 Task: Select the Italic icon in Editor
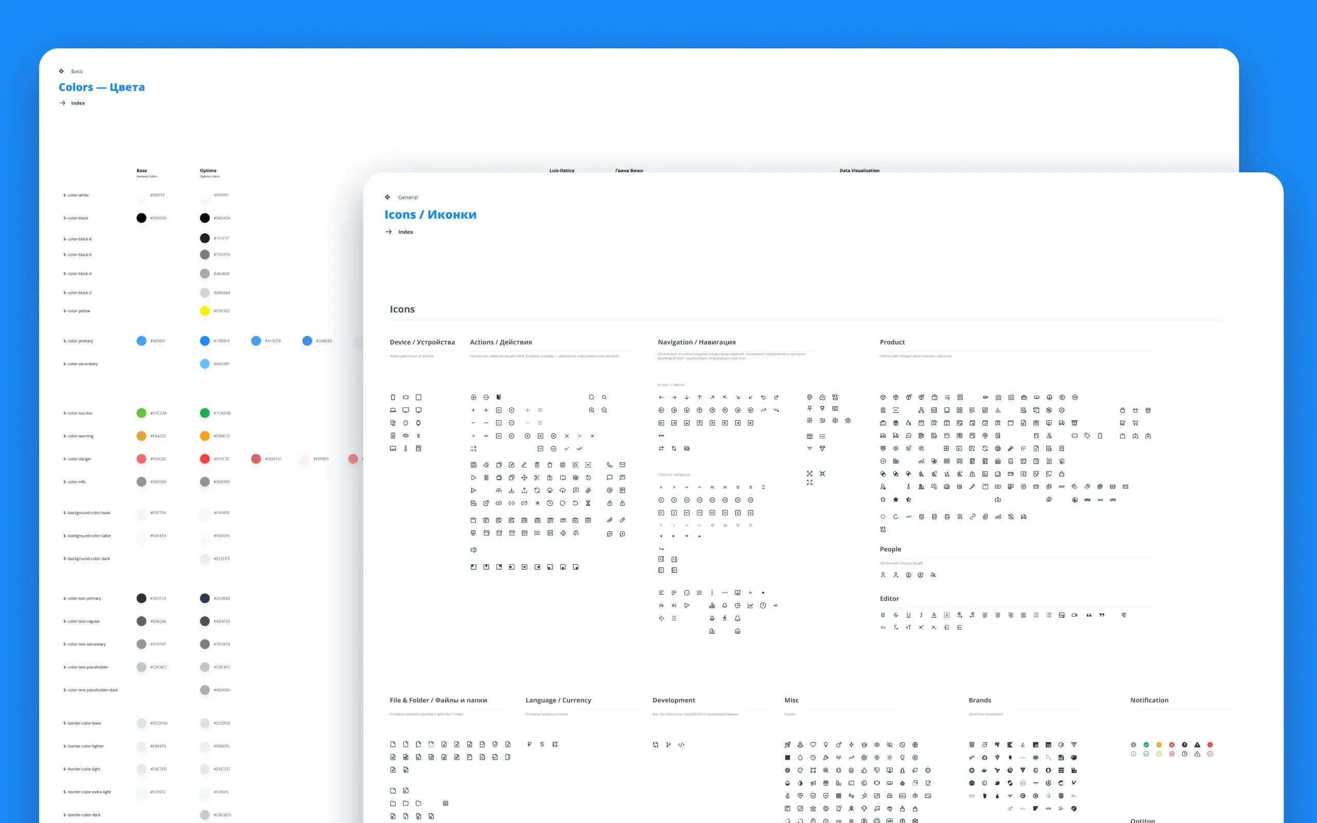click(921, 615)
